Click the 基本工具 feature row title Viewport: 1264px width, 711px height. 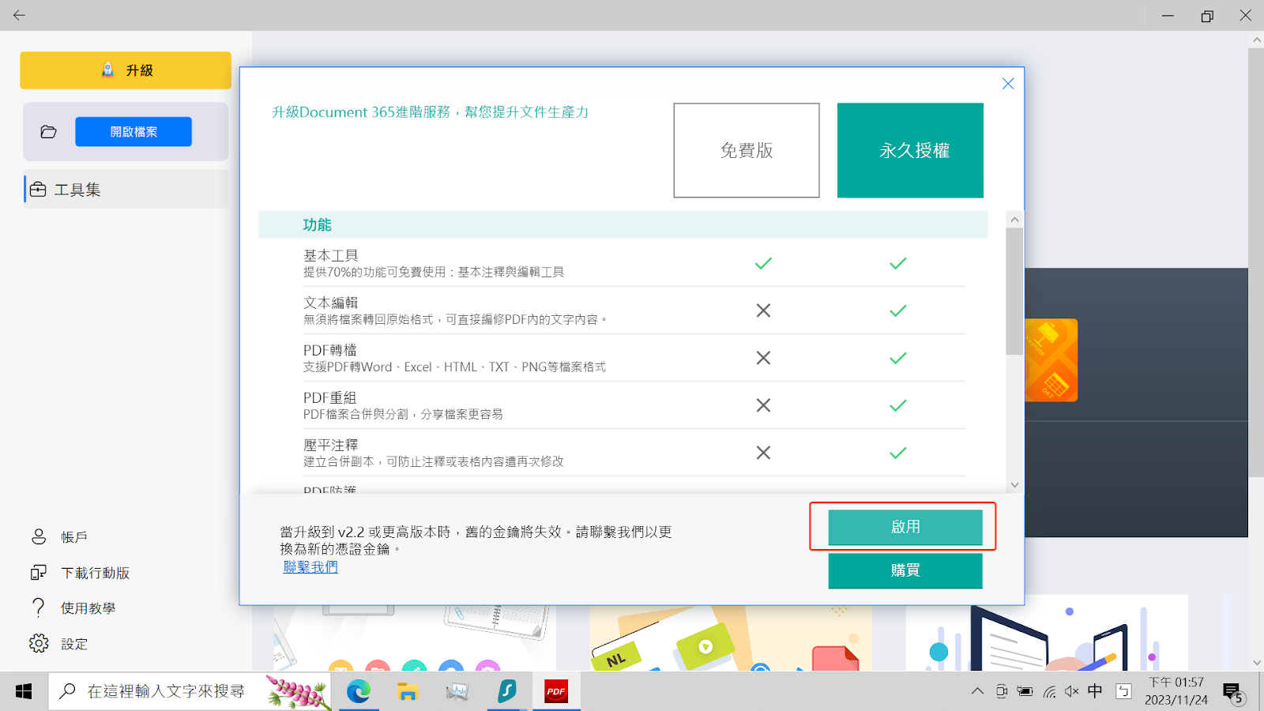[x=331, y=255]
